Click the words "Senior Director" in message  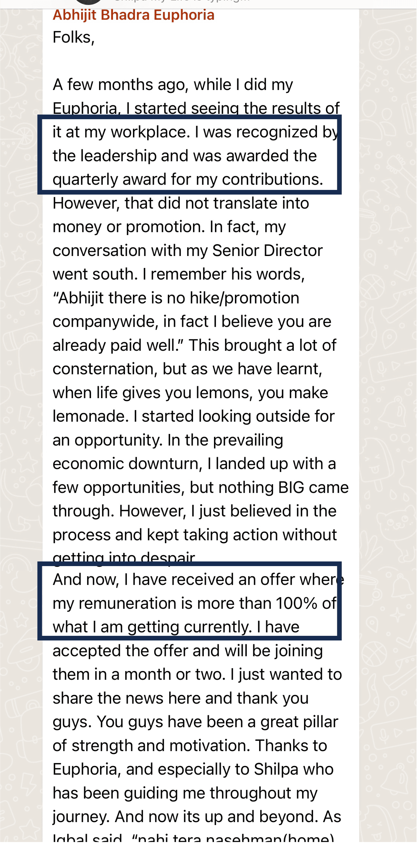coord(267,250)
